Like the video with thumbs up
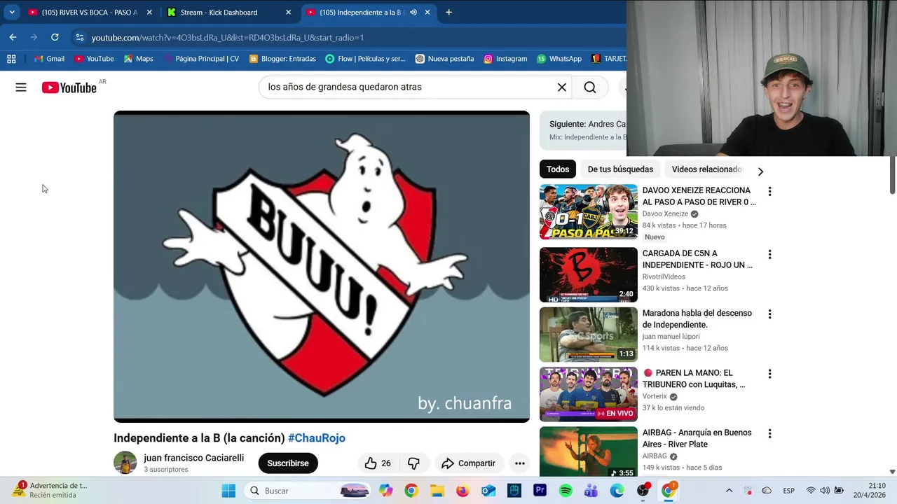The image size is (897, 504). pos(378,463)
